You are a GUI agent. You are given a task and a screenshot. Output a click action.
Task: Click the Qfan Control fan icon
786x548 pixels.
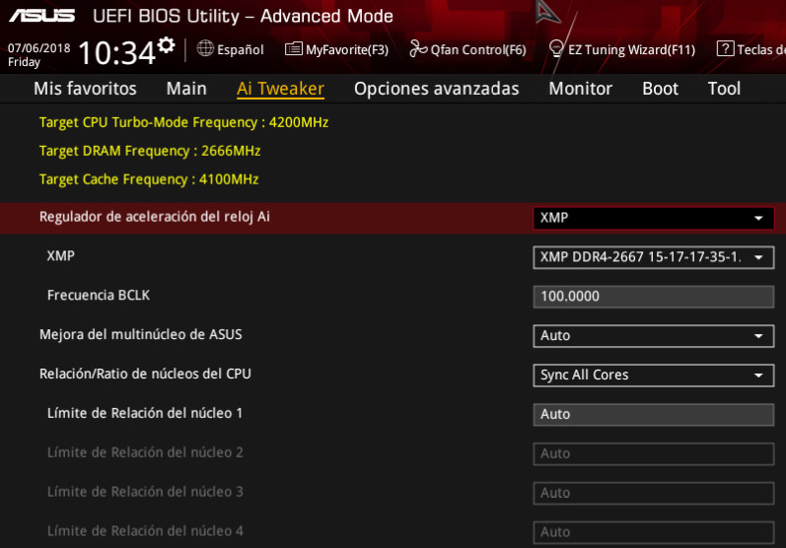(418, 49)
